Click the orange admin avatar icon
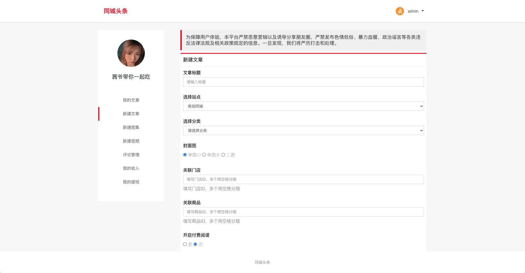525x273 pixels. [x=400, y=11]
